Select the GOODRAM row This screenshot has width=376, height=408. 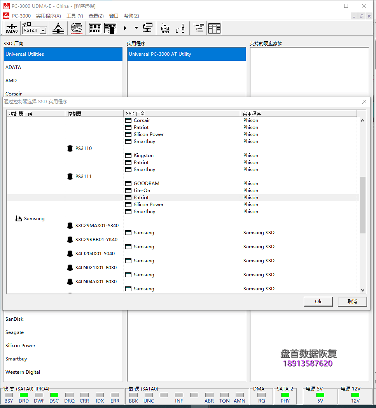click(x=183, y=184)
